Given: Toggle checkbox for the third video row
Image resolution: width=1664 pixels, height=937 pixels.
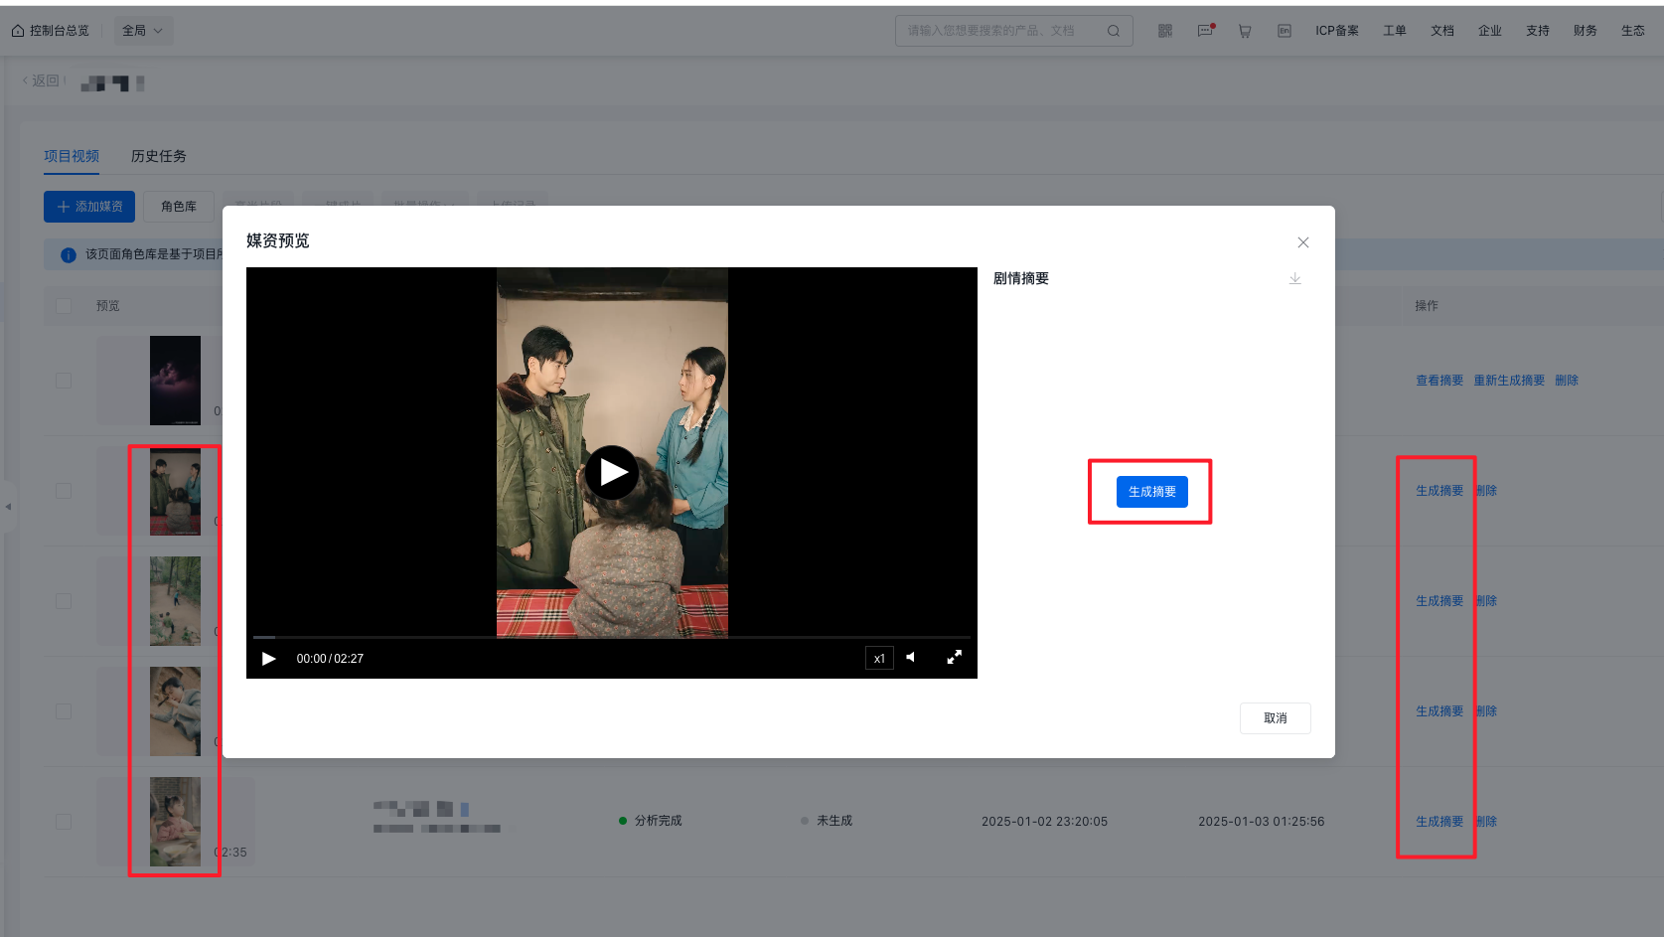Looking at the screenshot, I should [x=64, y=601].
